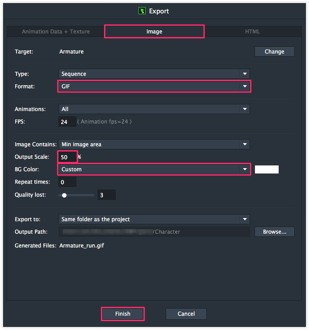
Task: Open the Format dropdown showing GIF
Action: 154,86
